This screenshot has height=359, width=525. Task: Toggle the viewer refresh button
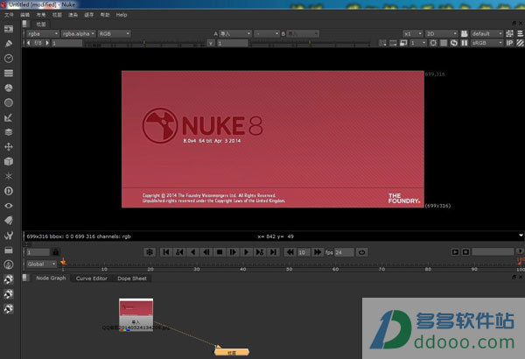point(454,43)
